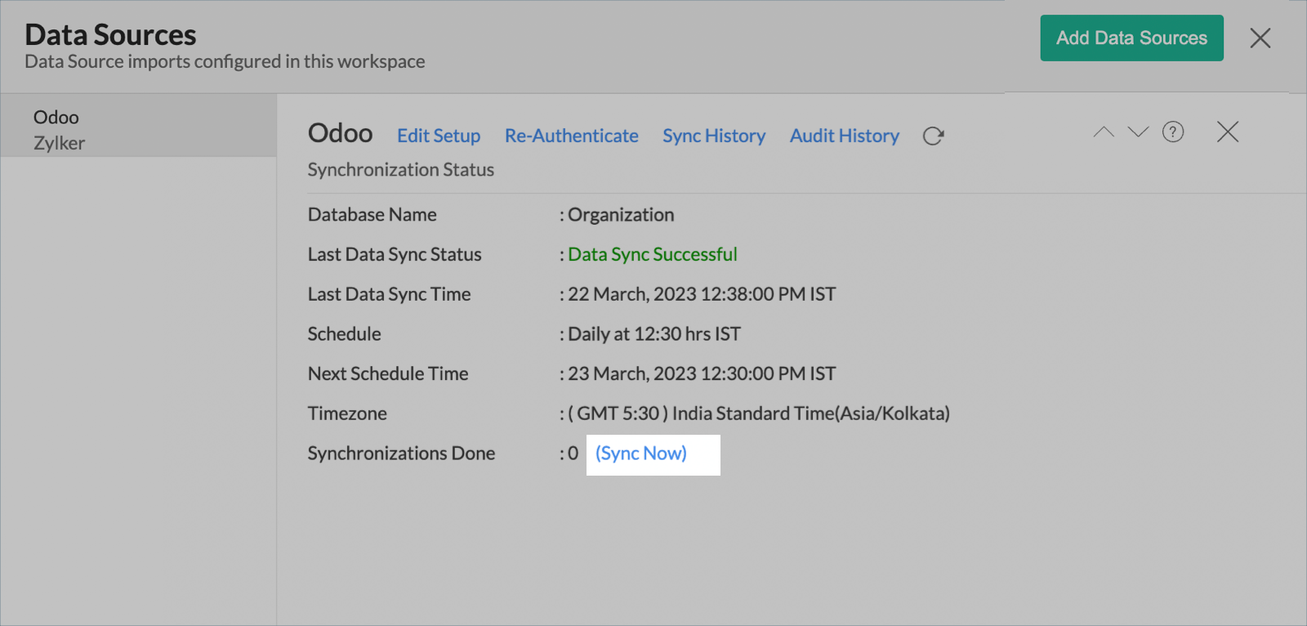The height and width of the screenshot is (626, 1307).
Task: Click the Next Schedule Time value
Action: tap(701, 374)
